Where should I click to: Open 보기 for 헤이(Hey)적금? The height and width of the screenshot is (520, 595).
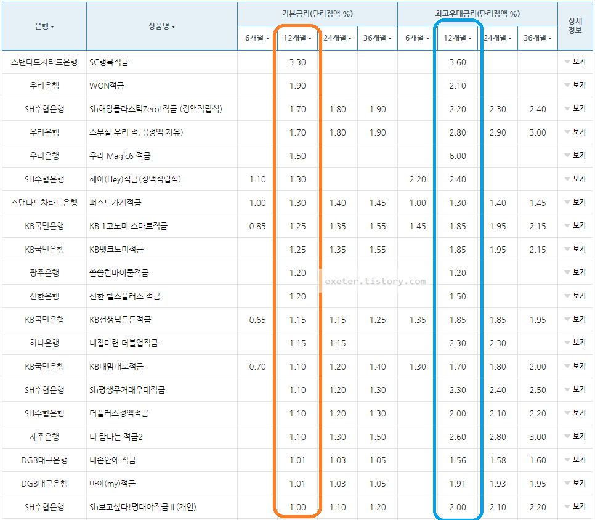coord(575,179)
